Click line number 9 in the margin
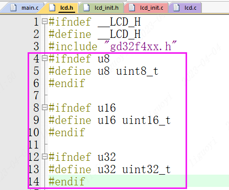The width and height of the screenshot is (229, 190). (x=36, y=120)
